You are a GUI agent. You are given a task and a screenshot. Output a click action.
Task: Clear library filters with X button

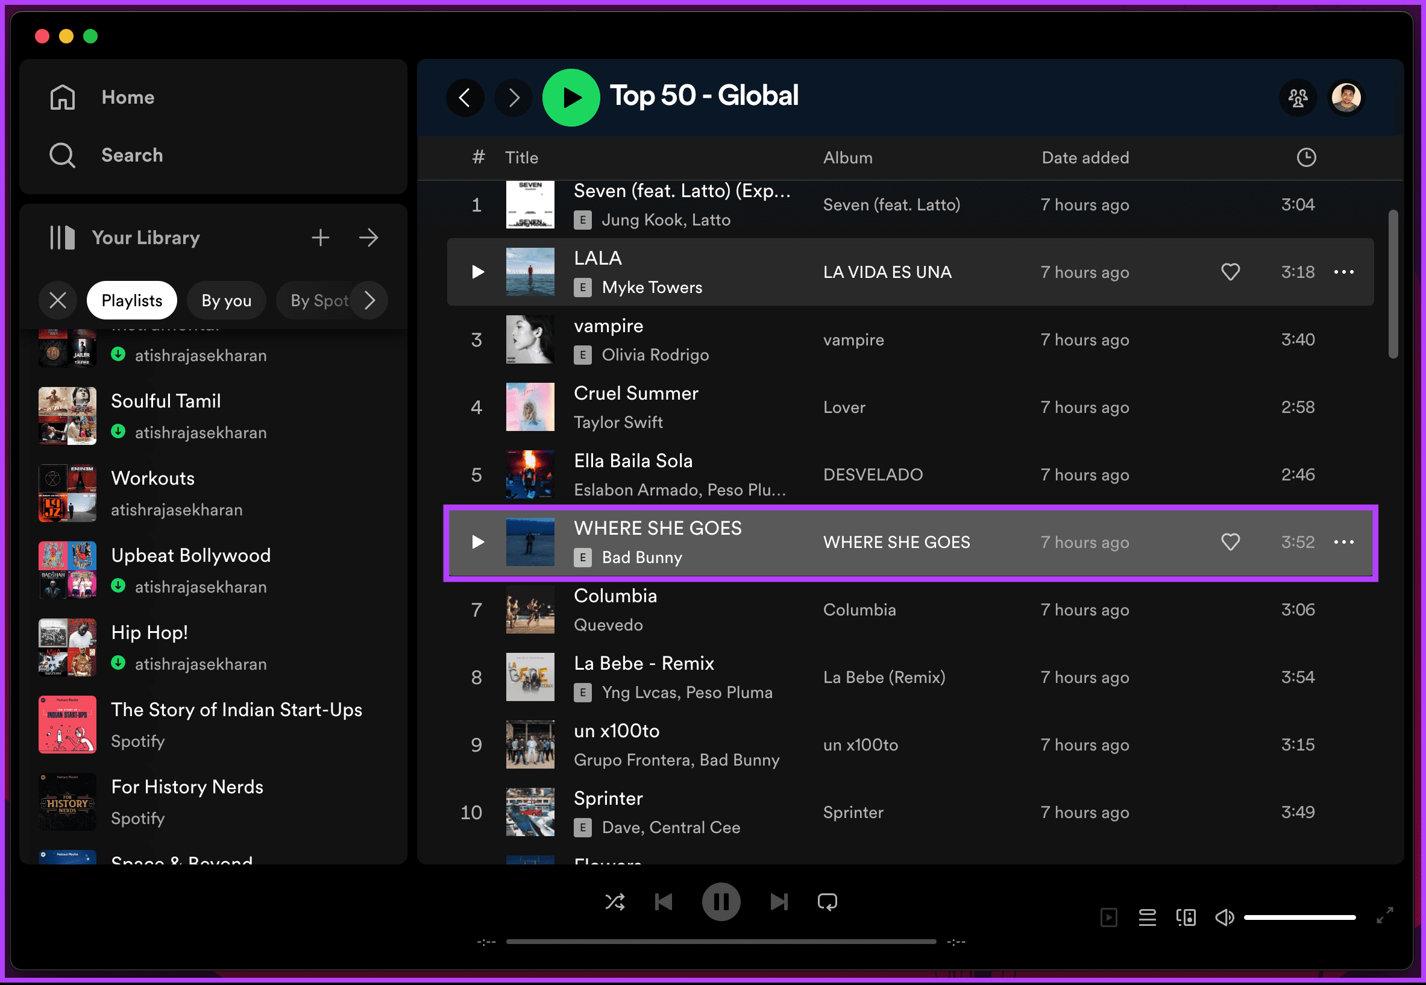tap(58, 301)
